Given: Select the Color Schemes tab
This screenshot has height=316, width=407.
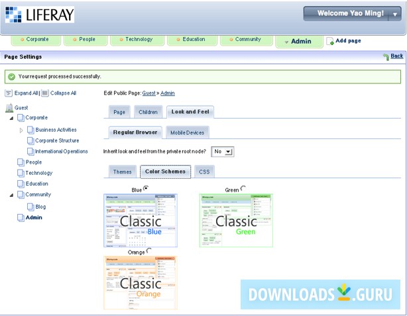Looking at the screenshot, I should [x=165, y=172].
